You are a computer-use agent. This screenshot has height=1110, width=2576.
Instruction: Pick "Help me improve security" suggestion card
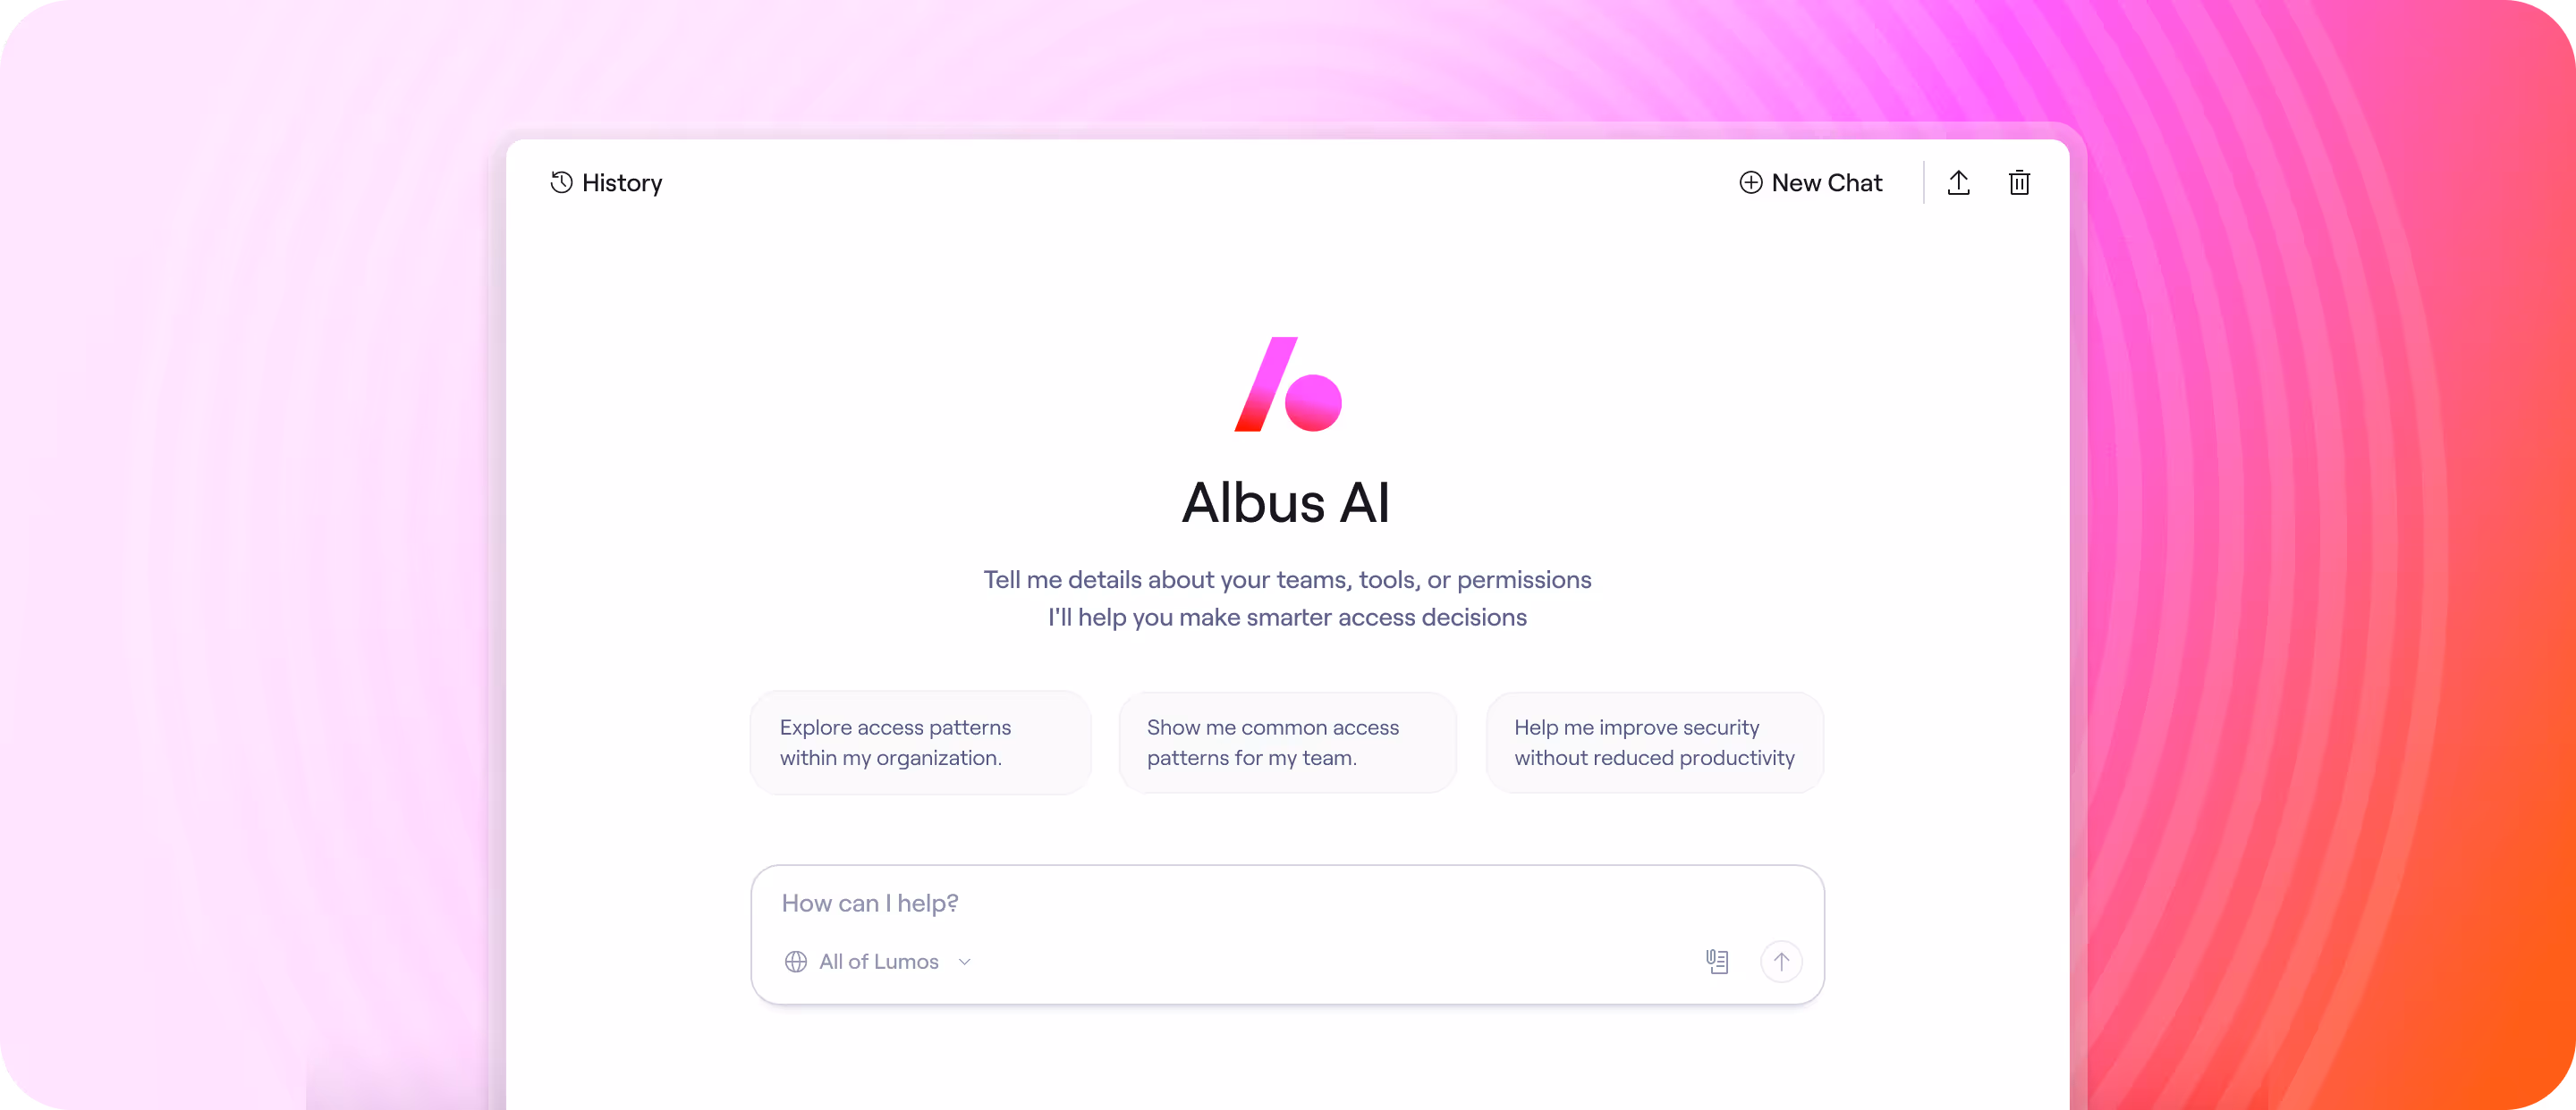[x=1655, y=743]
